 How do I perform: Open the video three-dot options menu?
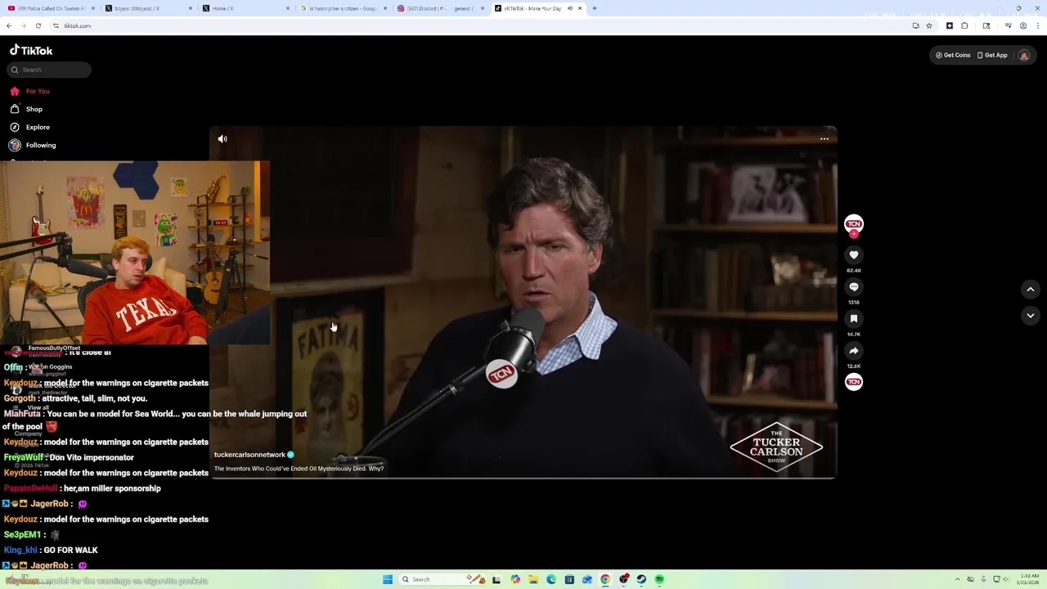[x=824, y=139]
